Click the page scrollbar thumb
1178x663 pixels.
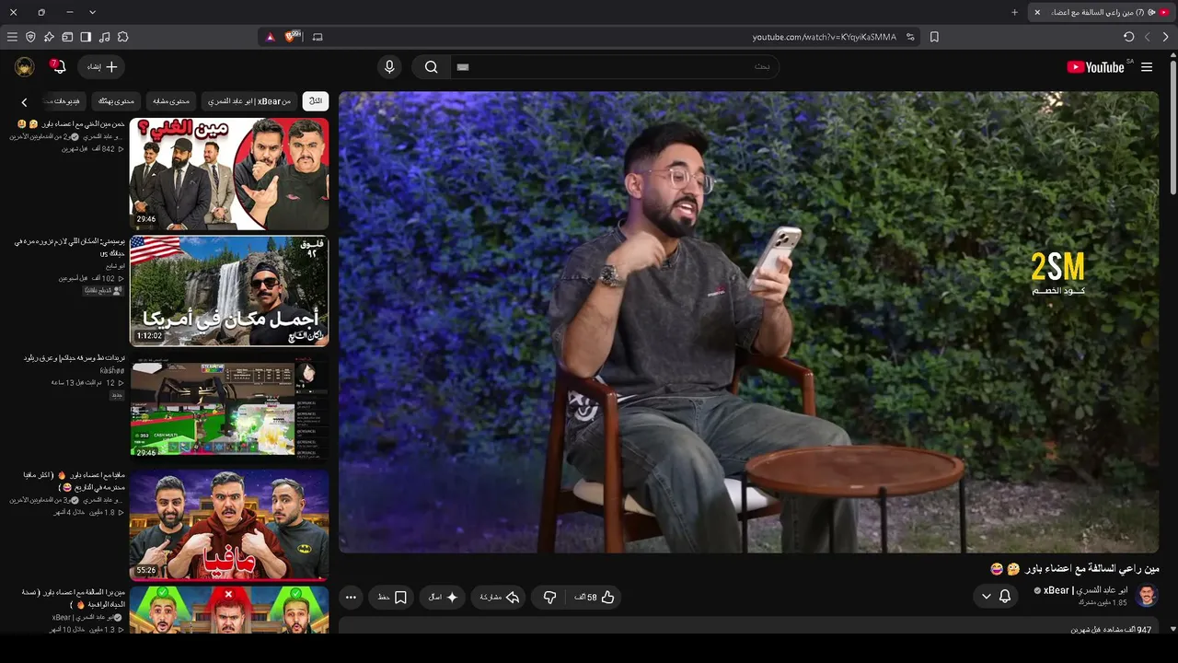coord(1172,127)
